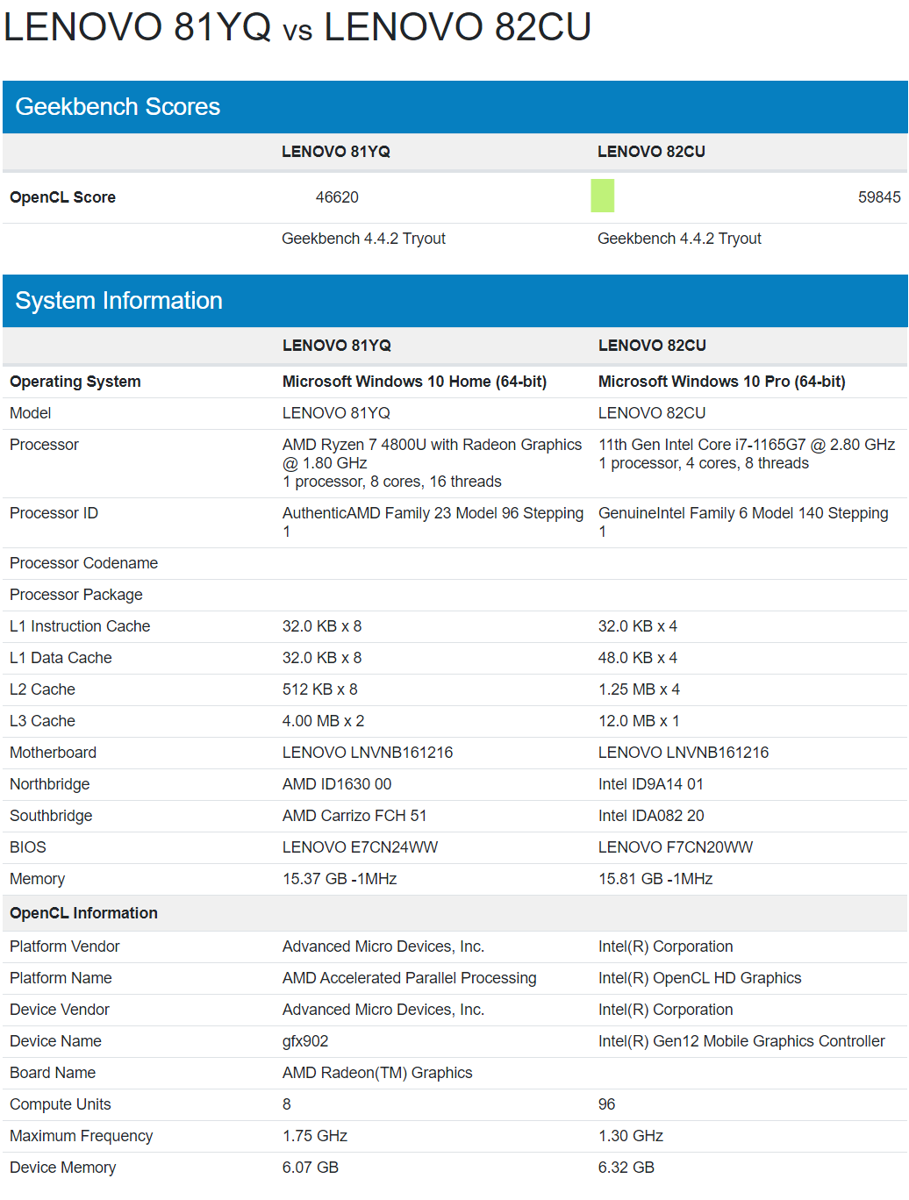The width and height of the screenshot is (909, 1200).
Task: Click the Compute Units value 96
Action: pyautogui.click(x=607, y=1104)
